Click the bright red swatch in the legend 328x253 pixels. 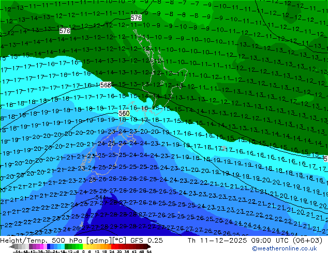click(113, 246)
